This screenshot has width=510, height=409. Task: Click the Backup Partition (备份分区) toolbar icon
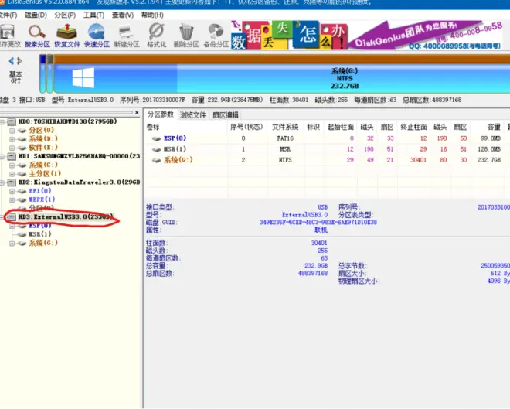[x=216, y=36]
